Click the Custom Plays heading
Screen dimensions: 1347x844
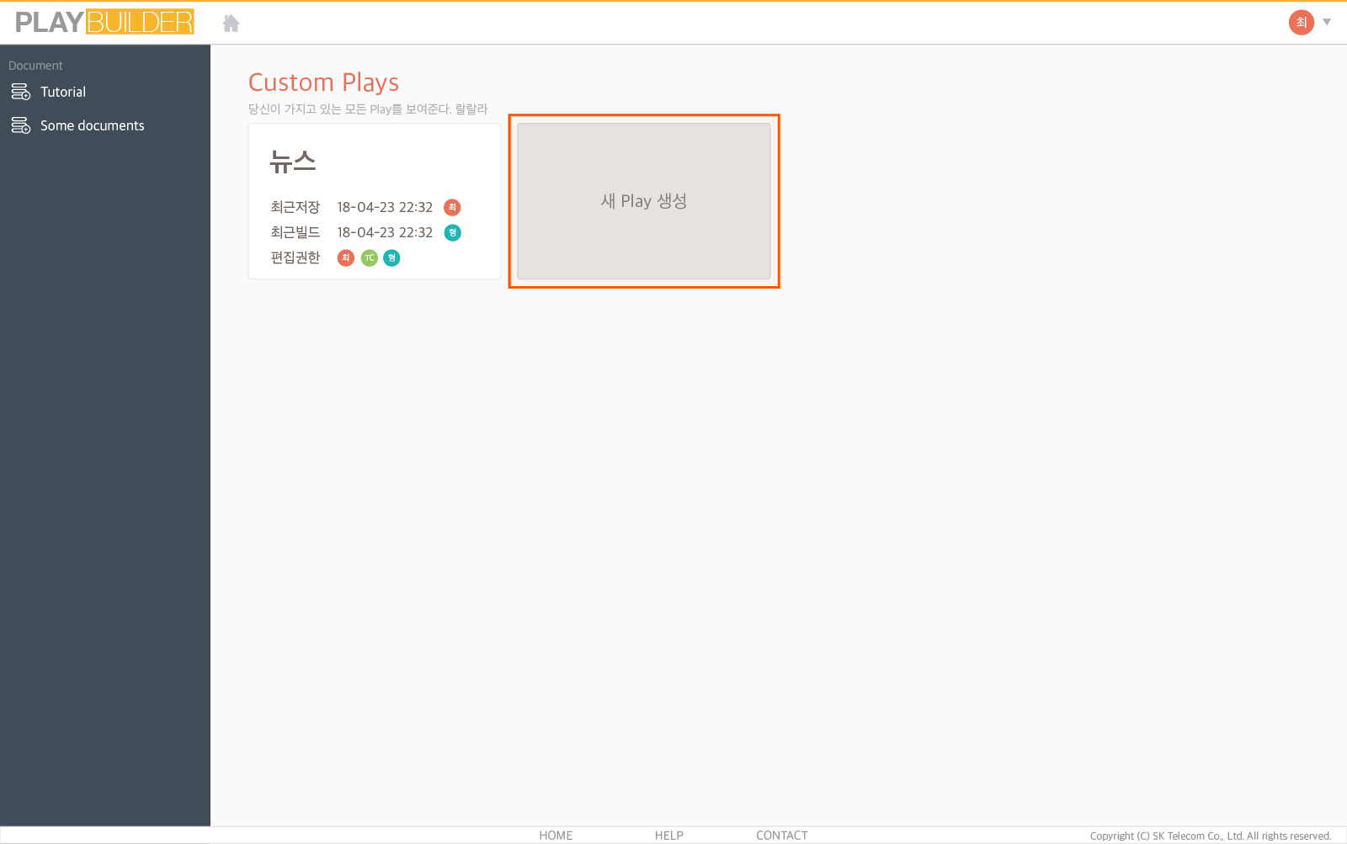click(x=323, y=82)
